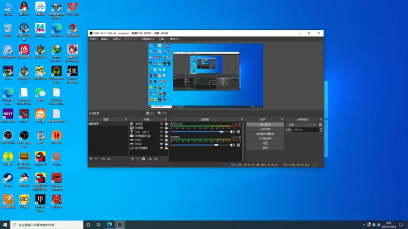Viewport: 408px width, 229px height.
Task: Toggle visibility eye of the display capture source
Action: 161,148
